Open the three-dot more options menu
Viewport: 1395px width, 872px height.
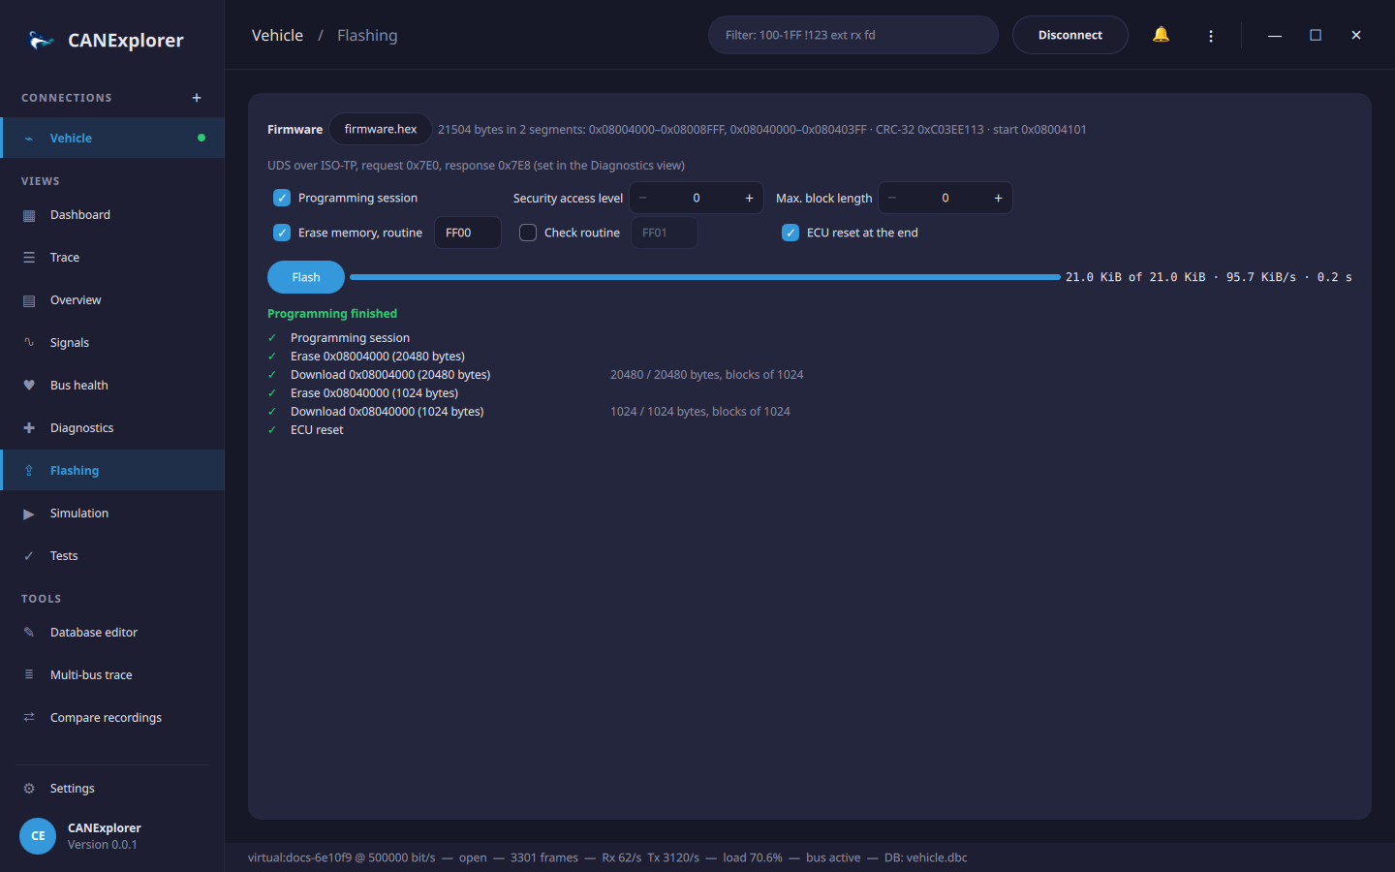[1211, 36]
